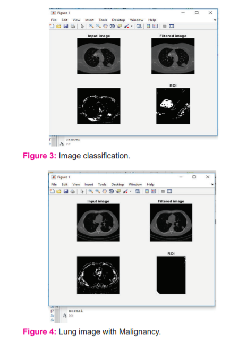Open the Tools menu in the Figure 3 window

coord(103,20)
